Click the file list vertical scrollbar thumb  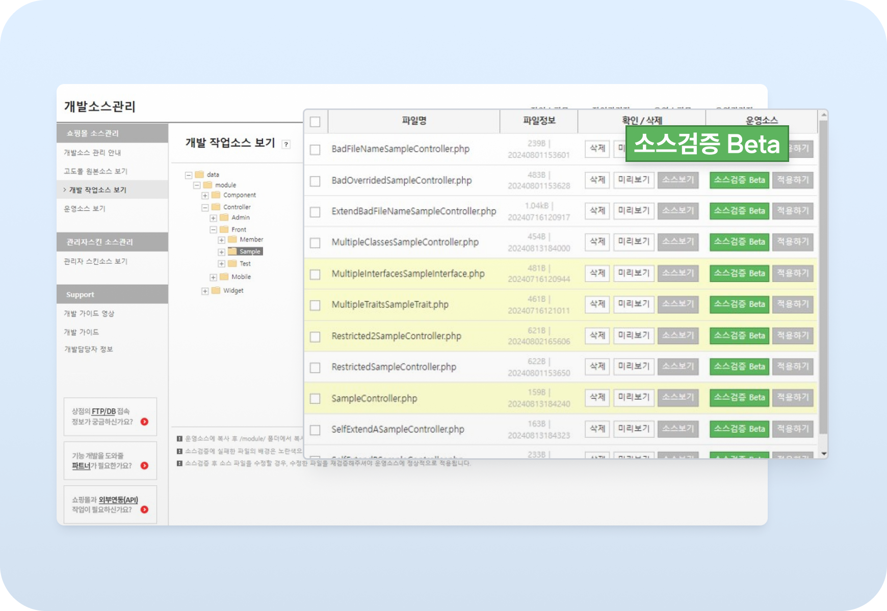[x=823, y=275]
